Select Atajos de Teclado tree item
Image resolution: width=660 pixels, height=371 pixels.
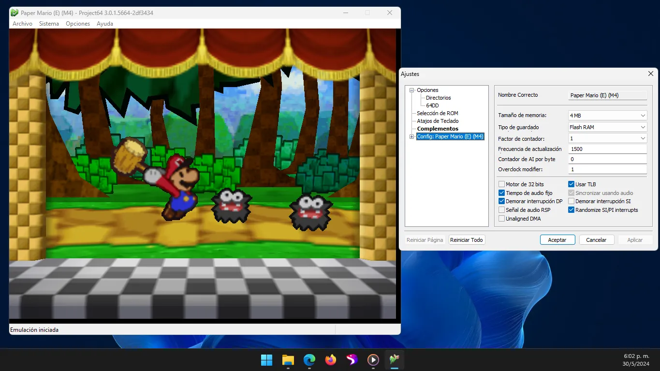pyautogui.click(x=438, y=121)
